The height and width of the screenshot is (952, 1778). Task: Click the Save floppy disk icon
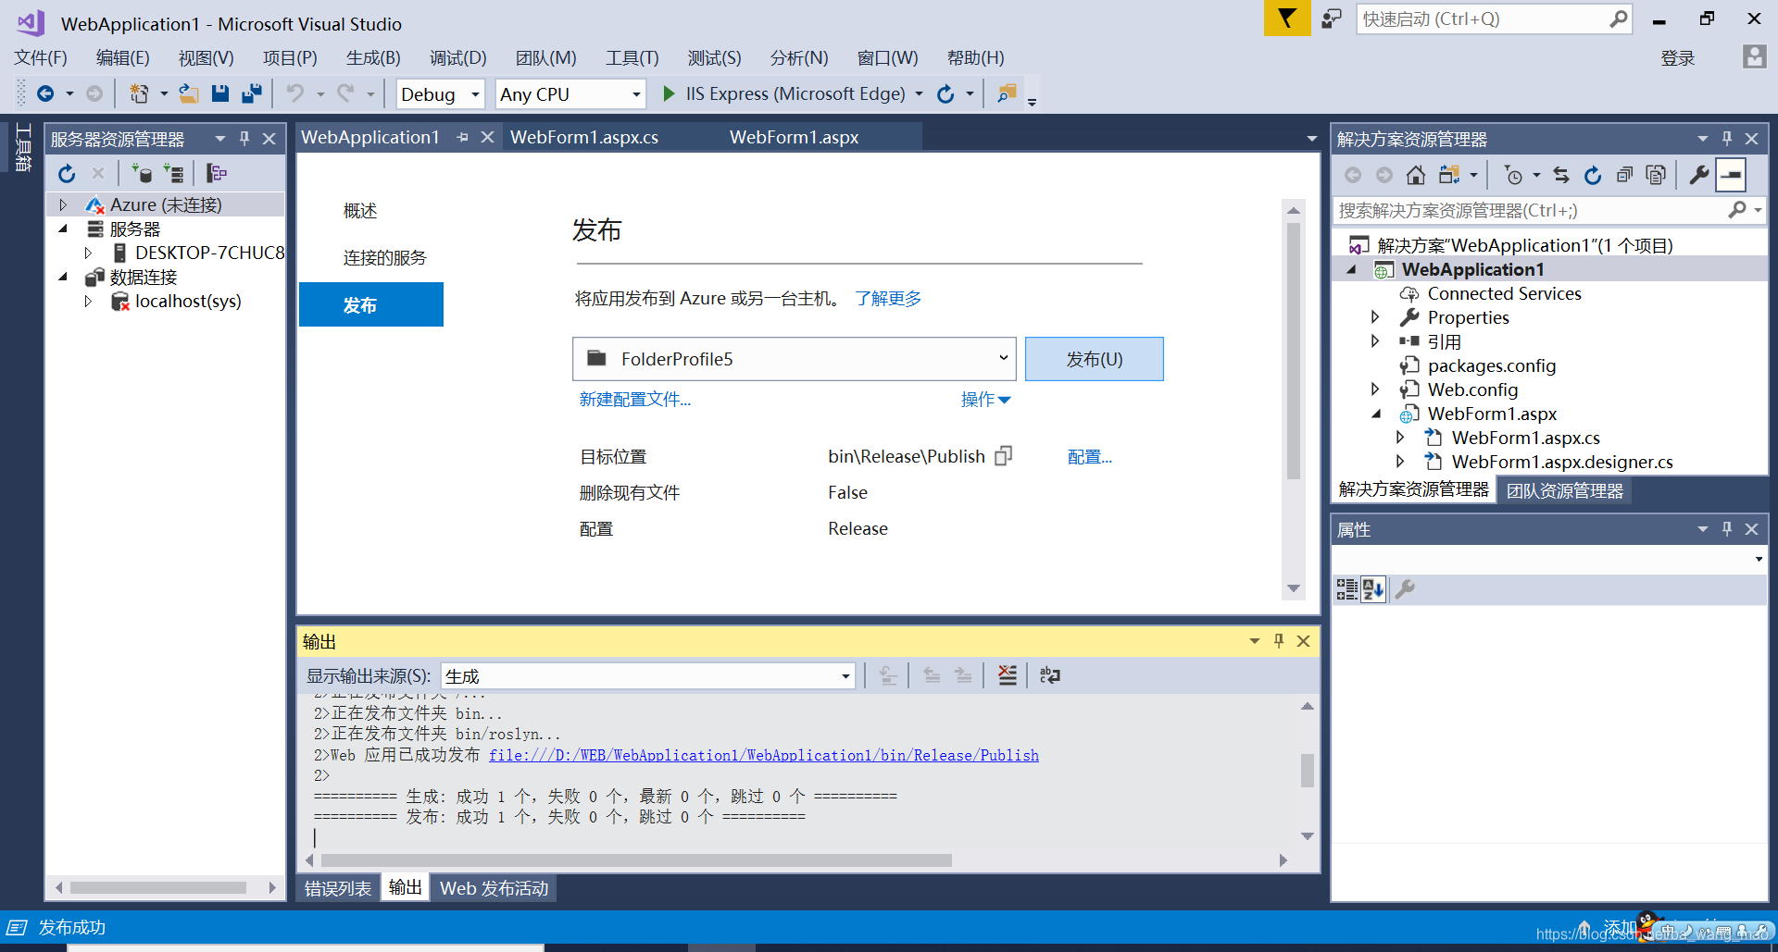point(219,93)
